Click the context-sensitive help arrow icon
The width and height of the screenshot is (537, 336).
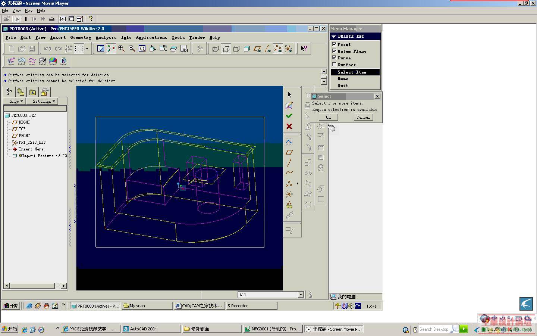[304, 49]
